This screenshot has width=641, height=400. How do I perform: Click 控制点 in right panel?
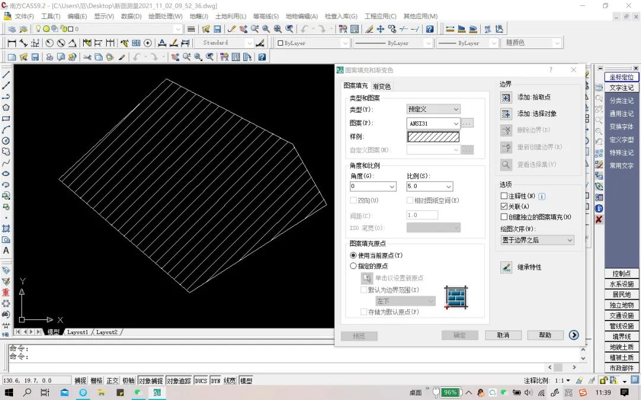tap(621, 273)
